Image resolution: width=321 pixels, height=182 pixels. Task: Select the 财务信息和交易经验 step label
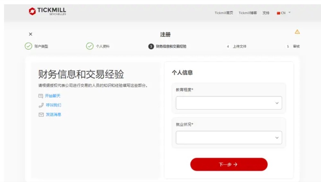point(171,46)
